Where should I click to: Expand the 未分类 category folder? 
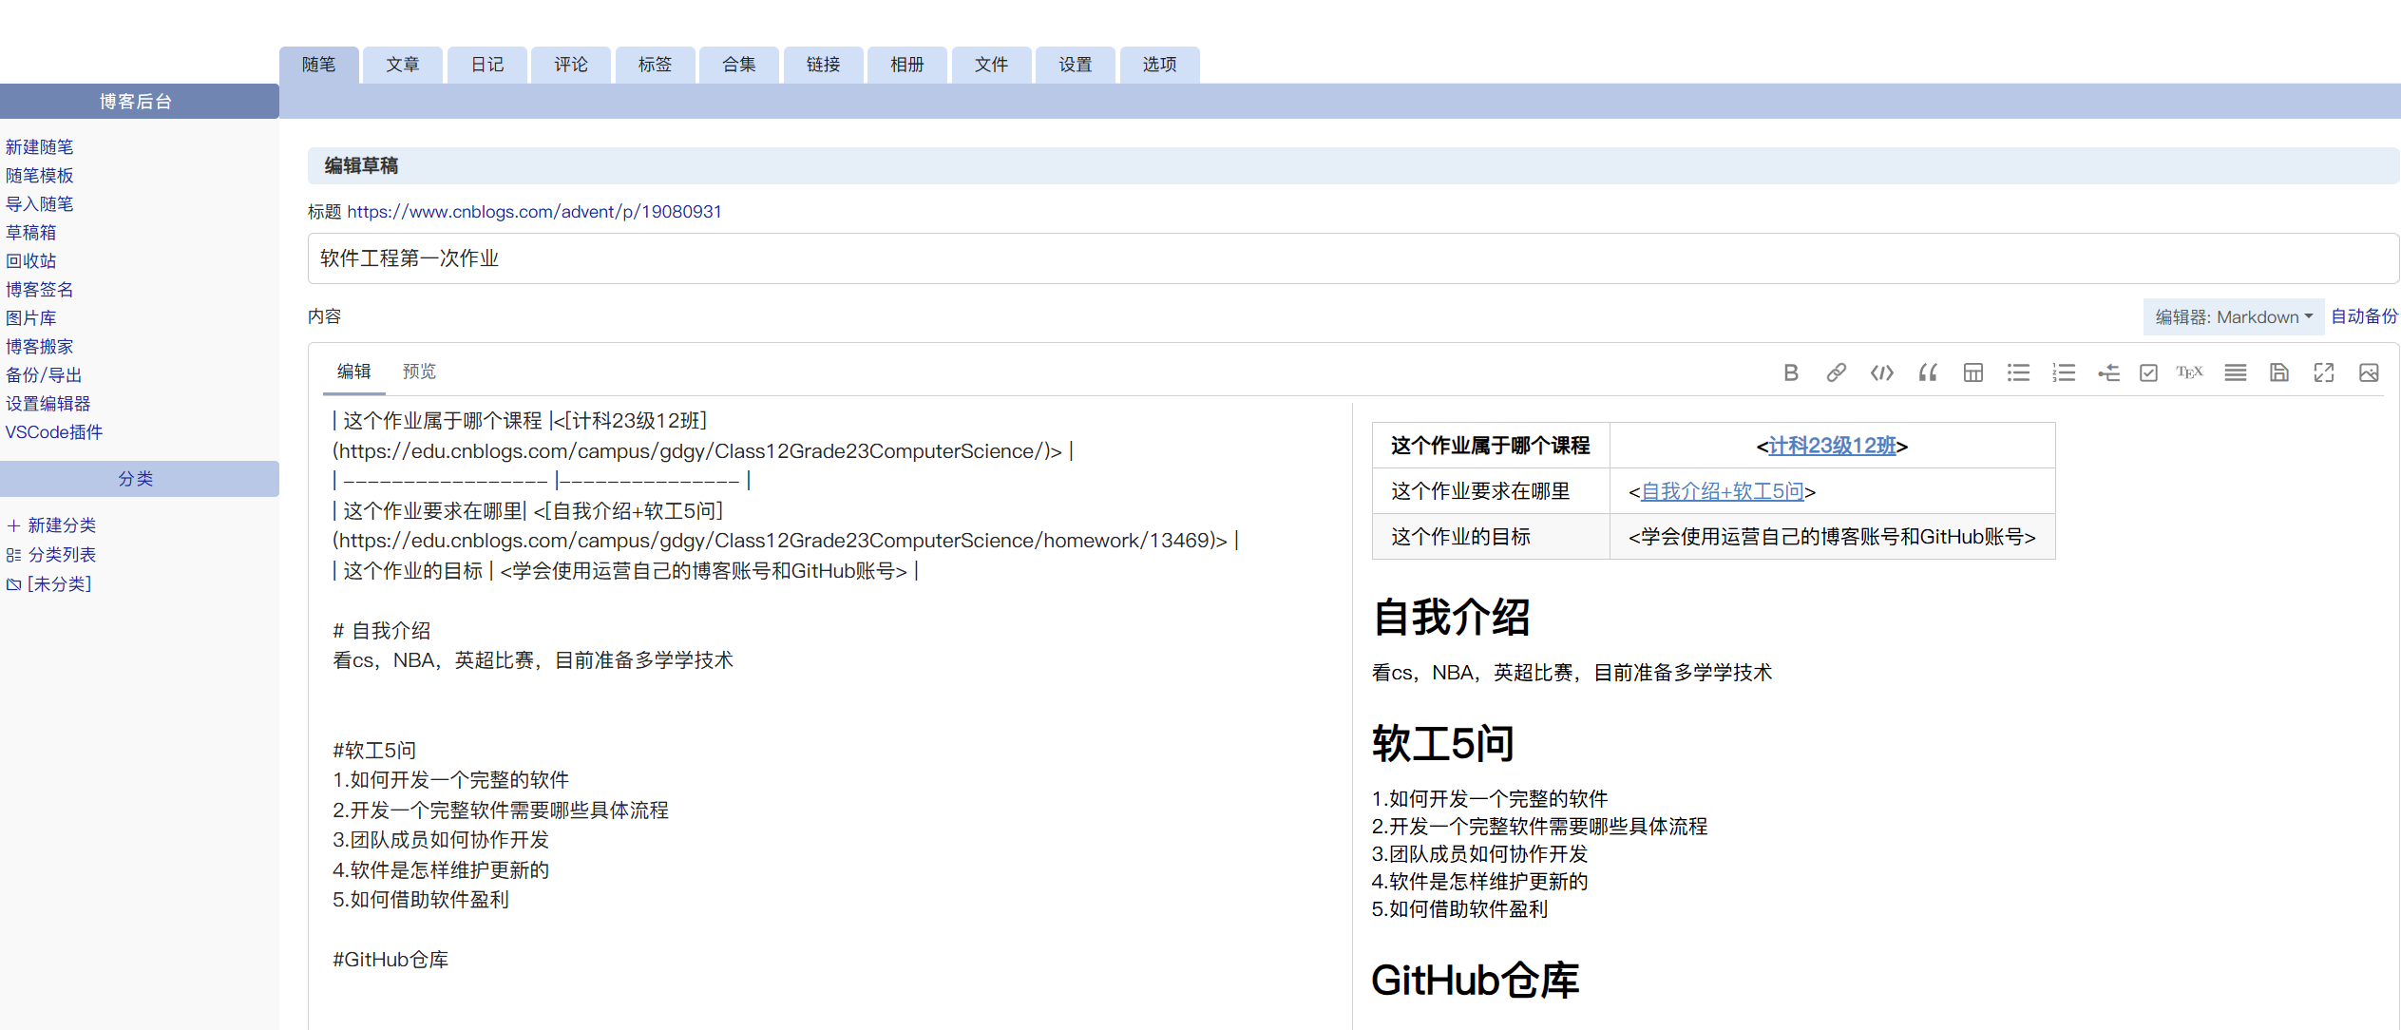click(59, 584)
